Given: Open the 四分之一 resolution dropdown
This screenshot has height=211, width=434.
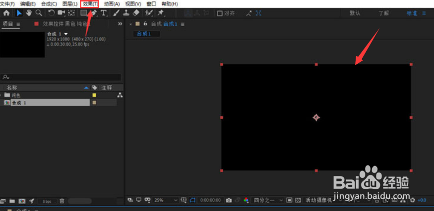Looking at the screenshot, I should [x=268, y=200].
